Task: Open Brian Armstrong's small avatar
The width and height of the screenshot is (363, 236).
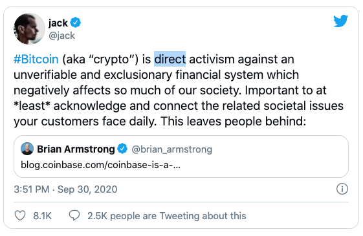Action: (x=27, y=149)
